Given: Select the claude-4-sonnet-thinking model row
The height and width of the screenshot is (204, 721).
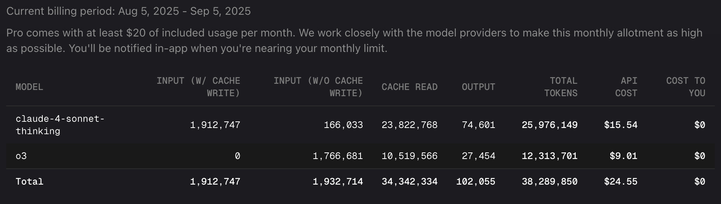Looking at the screenshot, I should tap(360, 125).
